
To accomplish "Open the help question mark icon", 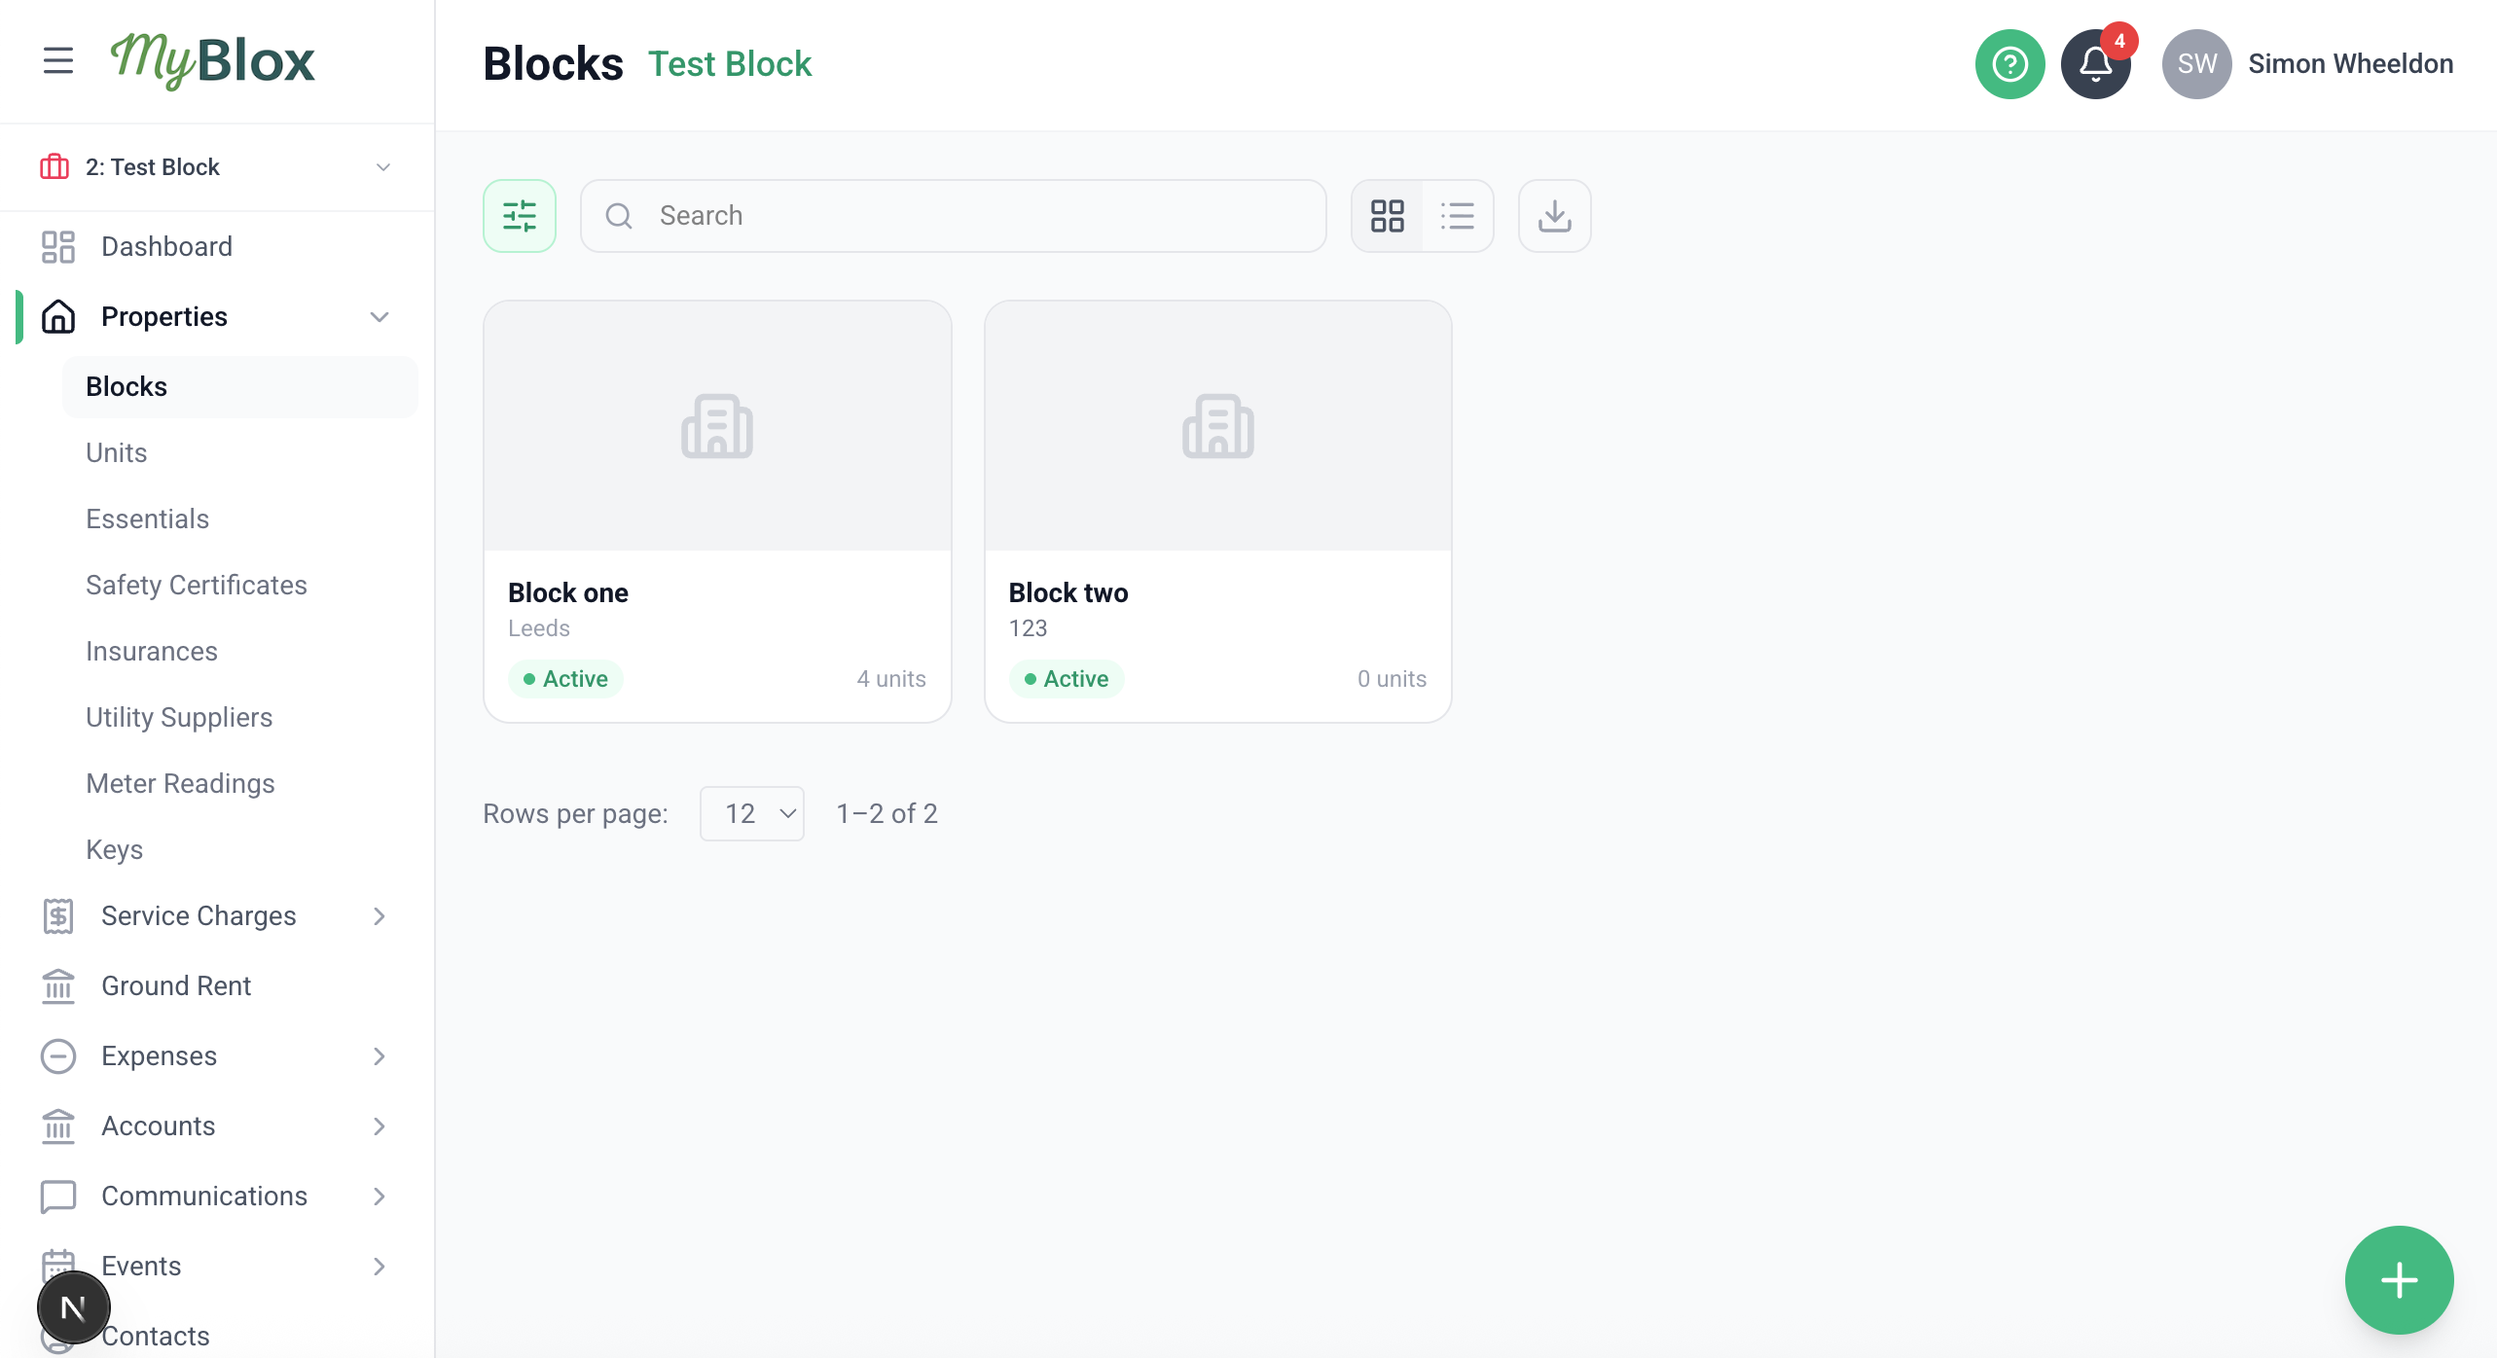I will 2009,64.
